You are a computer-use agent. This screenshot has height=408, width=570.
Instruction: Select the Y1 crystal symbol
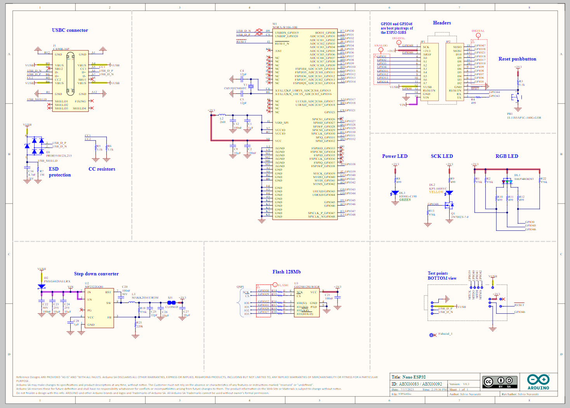tap(250, 86)
